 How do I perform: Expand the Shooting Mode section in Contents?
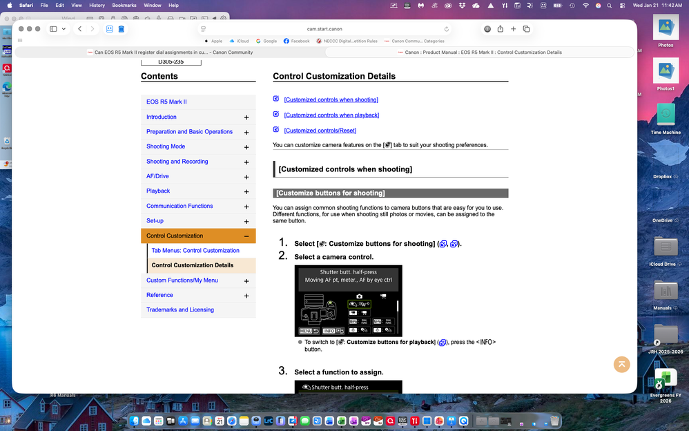coord(246,146)
